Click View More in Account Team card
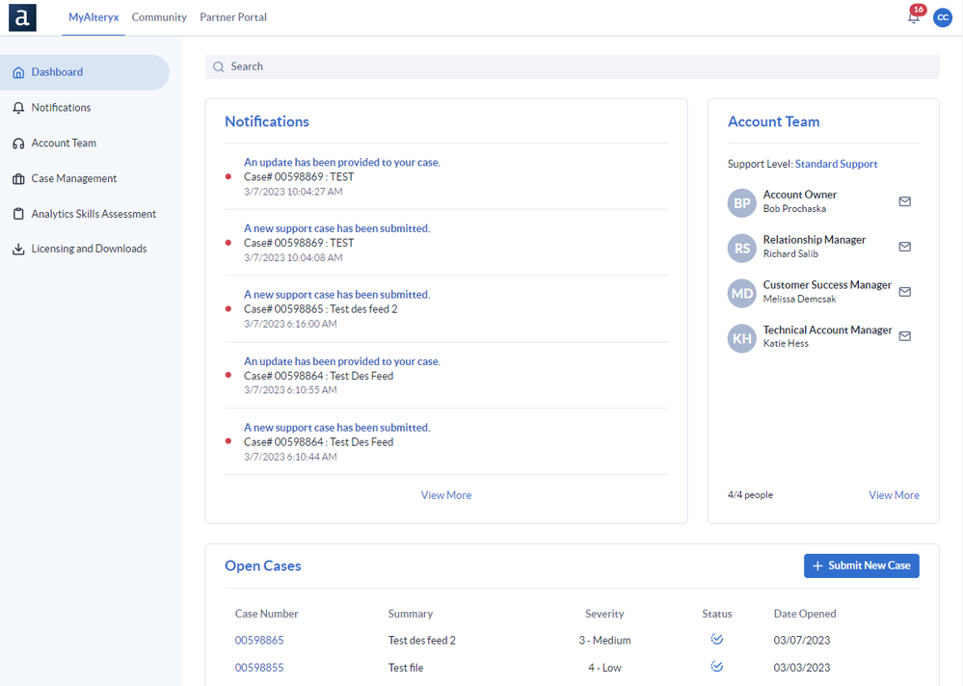Image resolution: width=963 pixels, height=686 pixels. click(x=894, y=495)
